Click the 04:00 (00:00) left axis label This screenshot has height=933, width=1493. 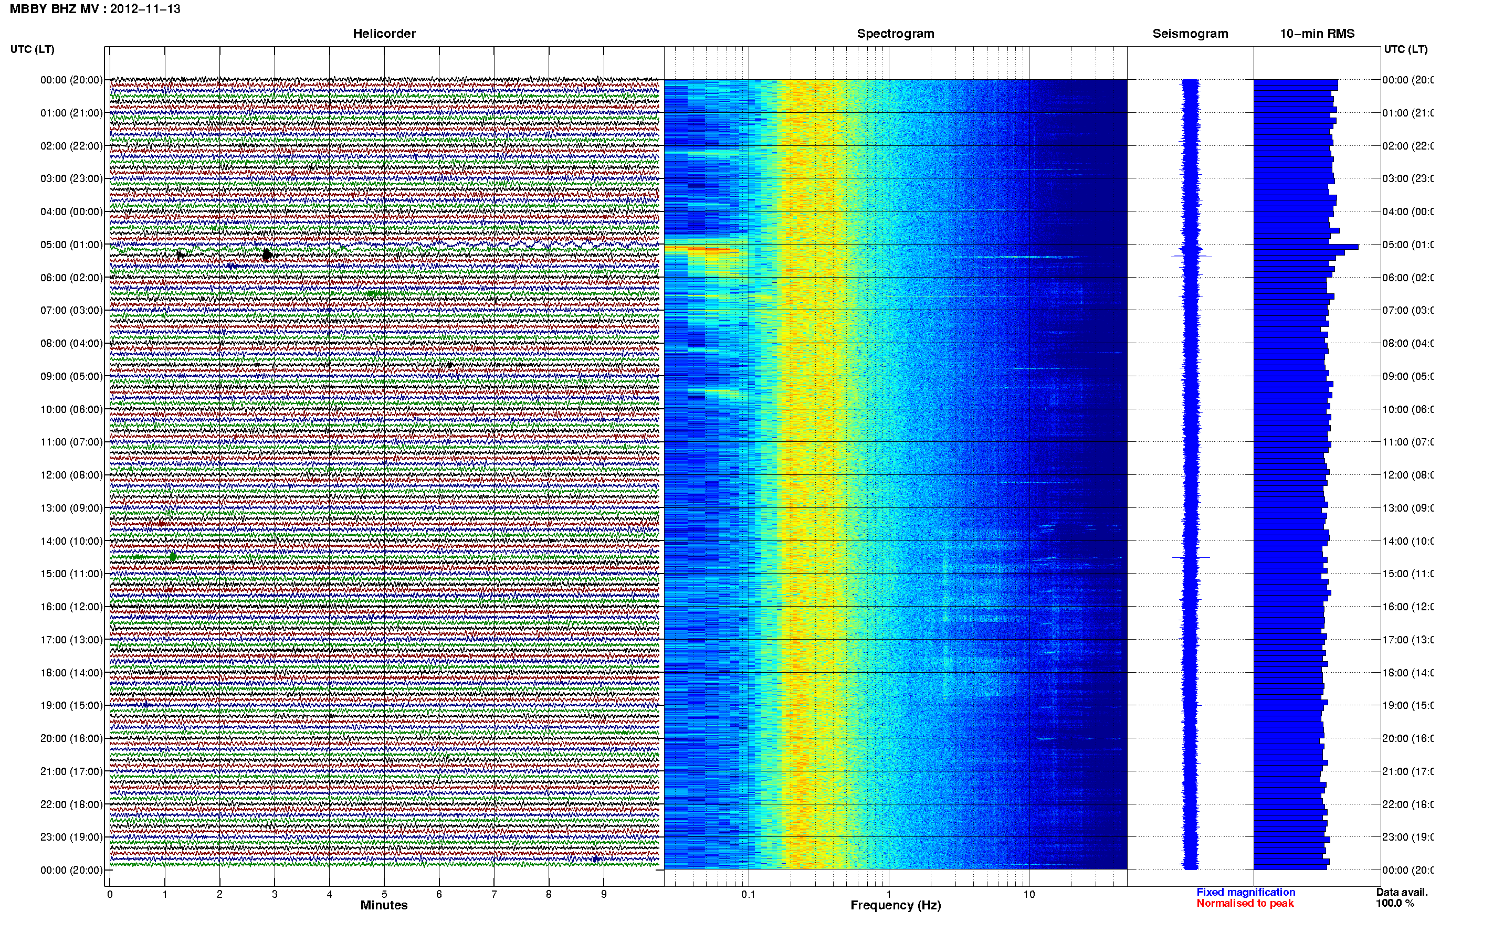pyautogui.click(x=71, y=211)
